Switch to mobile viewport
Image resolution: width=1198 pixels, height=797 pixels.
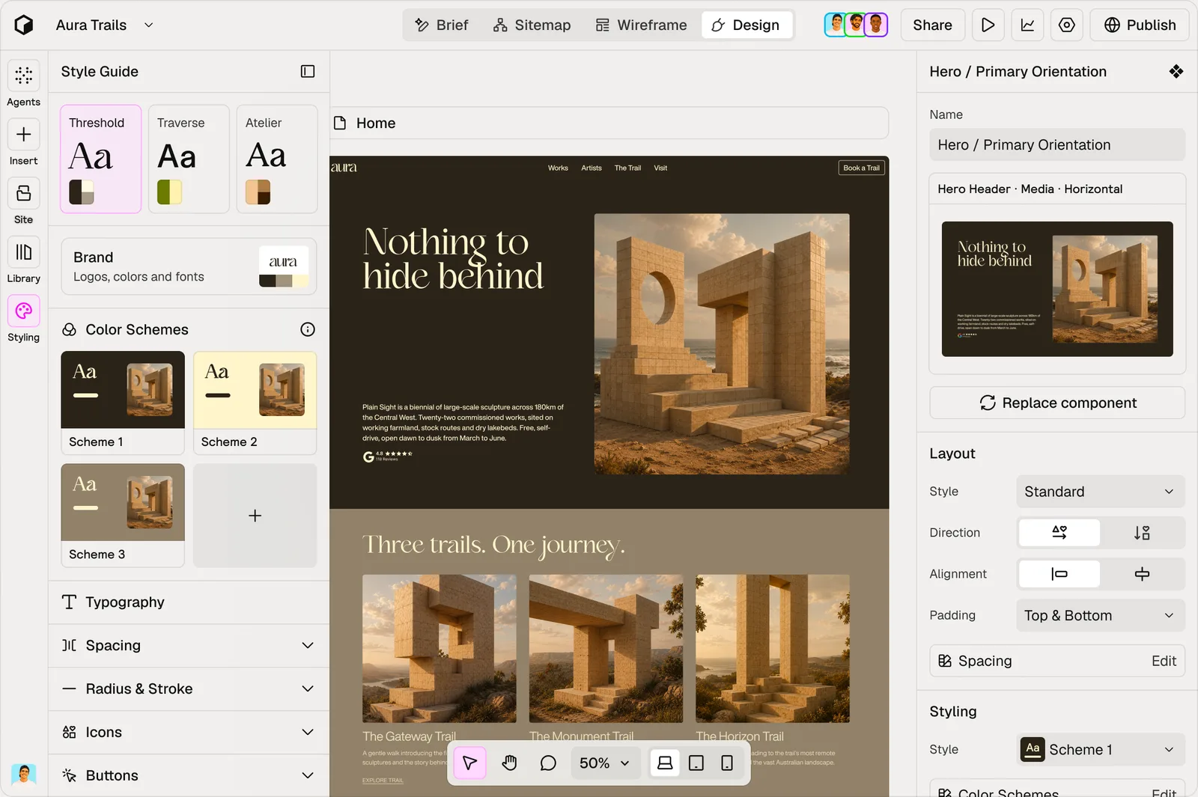pyautogui.click(x=727, y=763)
